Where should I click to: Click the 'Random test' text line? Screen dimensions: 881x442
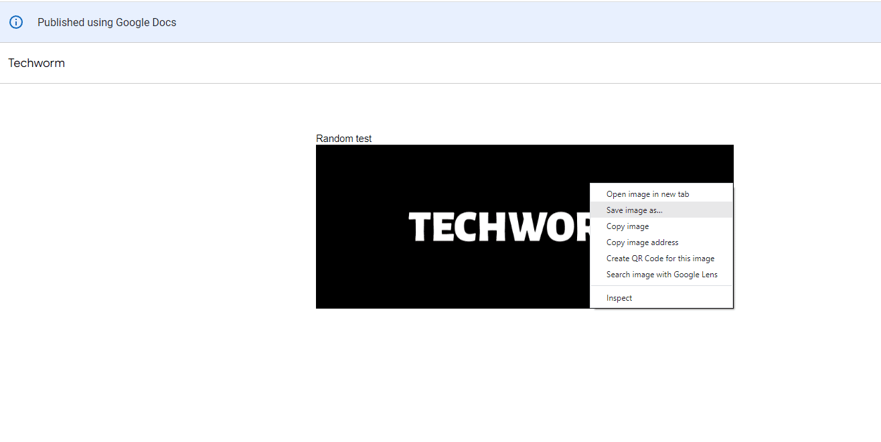point(344,139)
